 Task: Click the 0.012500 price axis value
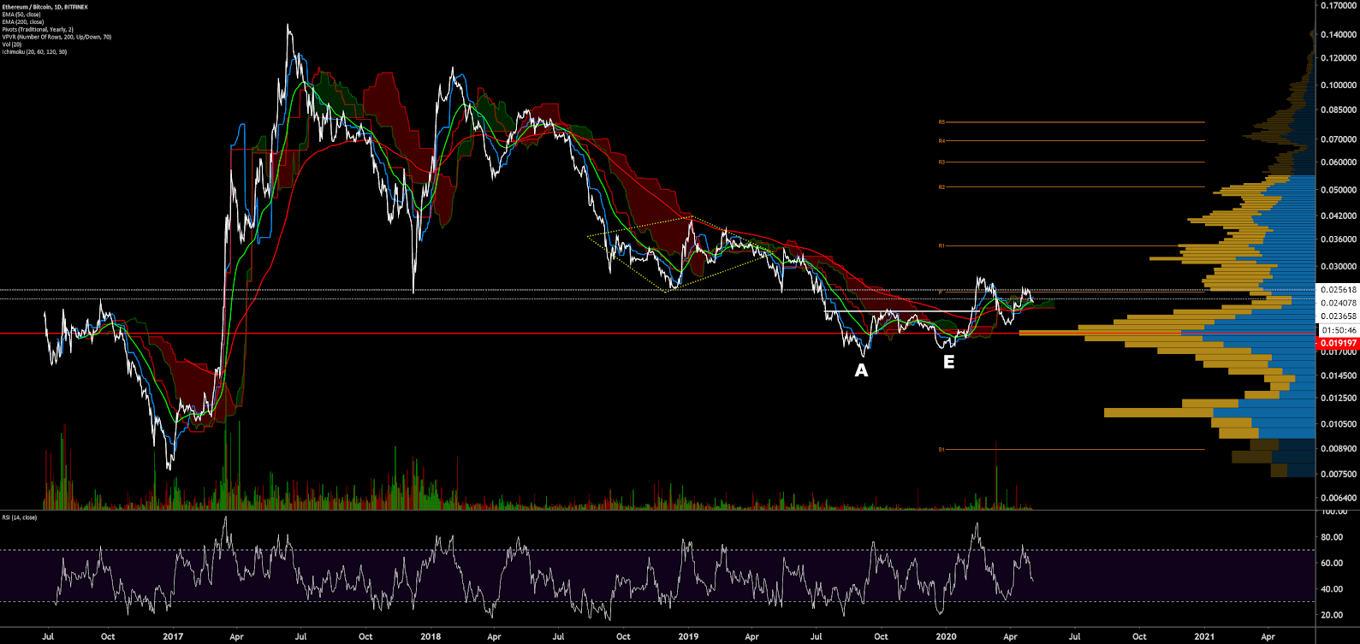pyautogui.click(x=1339, y=398)
